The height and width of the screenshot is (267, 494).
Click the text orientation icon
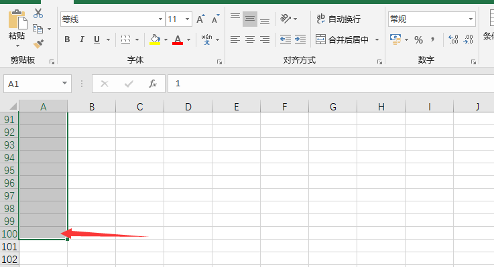tap(286, 19)
